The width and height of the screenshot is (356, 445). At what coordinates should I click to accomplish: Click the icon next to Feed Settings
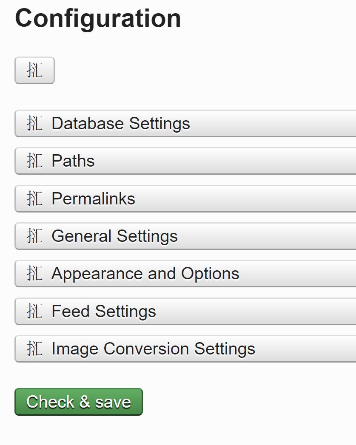[34, 312]
